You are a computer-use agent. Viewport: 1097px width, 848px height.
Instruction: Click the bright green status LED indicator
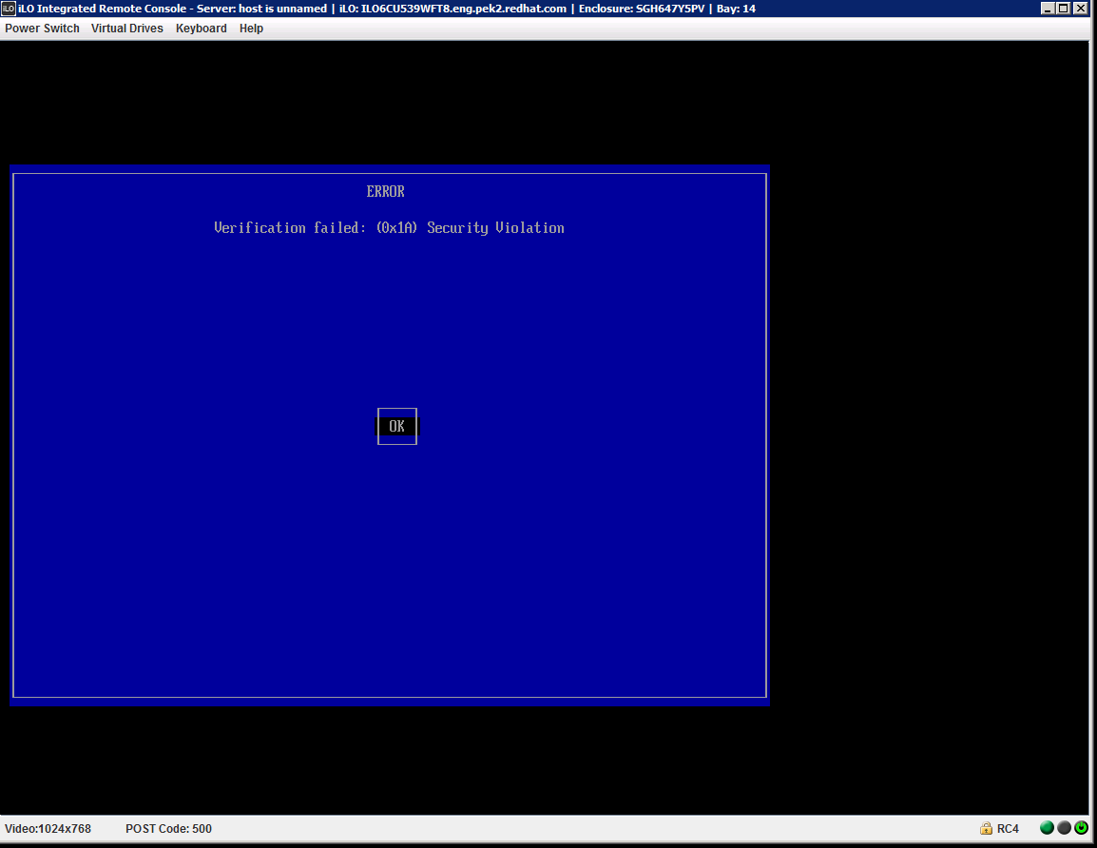coord(1047,828)
